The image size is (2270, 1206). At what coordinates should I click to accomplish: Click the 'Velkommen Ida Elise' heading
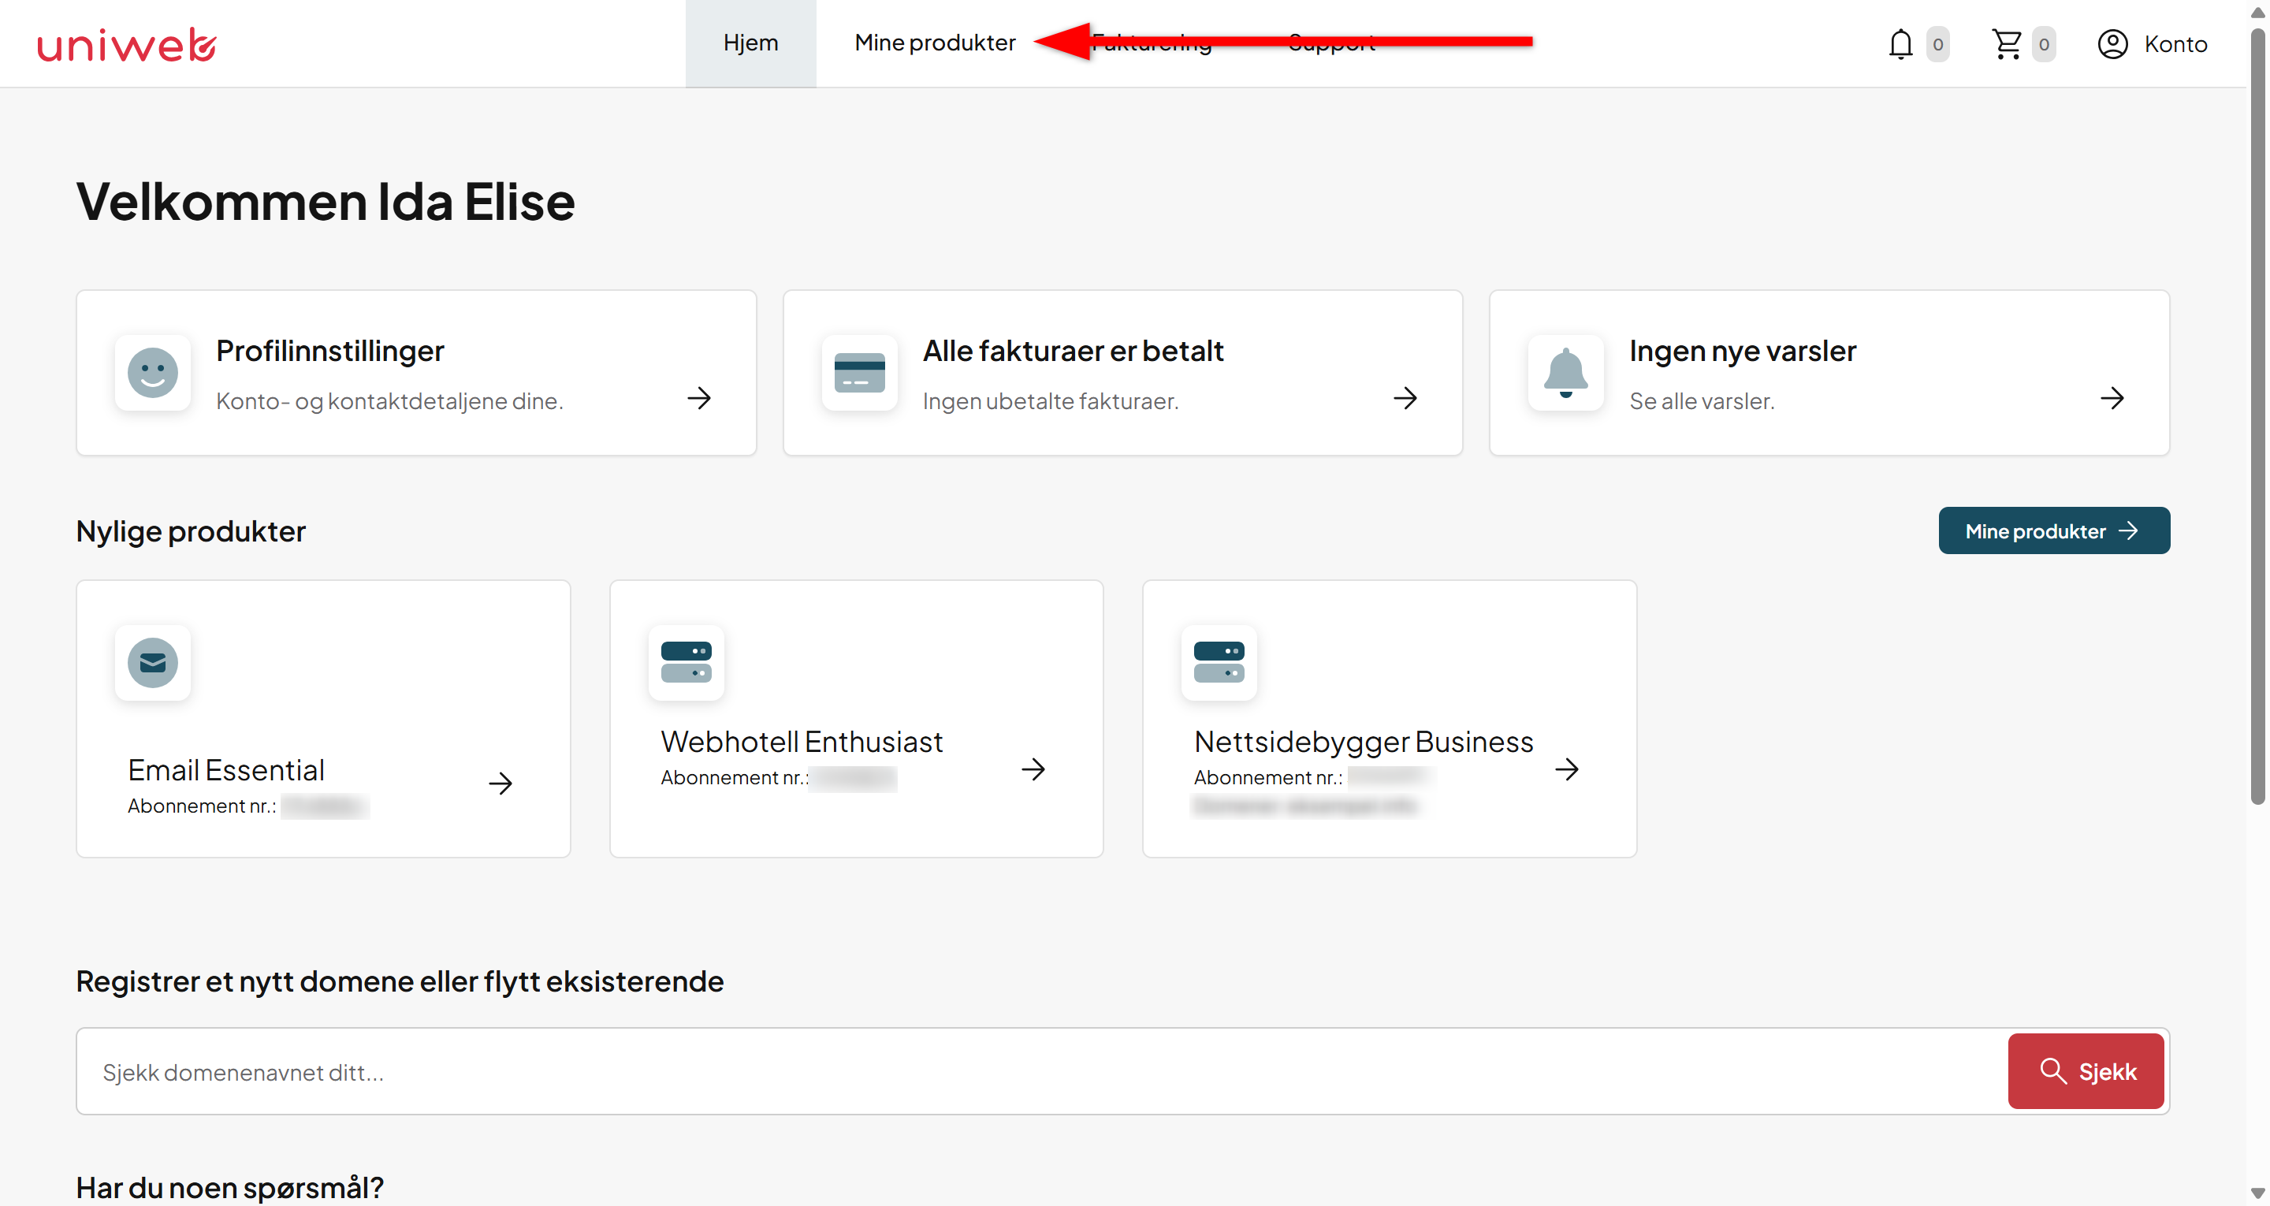(x=326, y=202)
